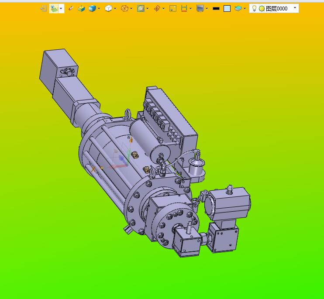
Task: Expand the wireframe polyhedron dropdown arrow
Action: point(131,9)
